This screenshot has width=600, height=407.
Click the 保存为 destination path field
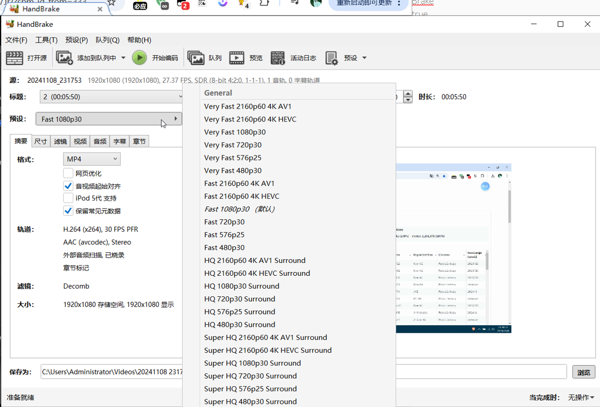click(x=303, y=372)
